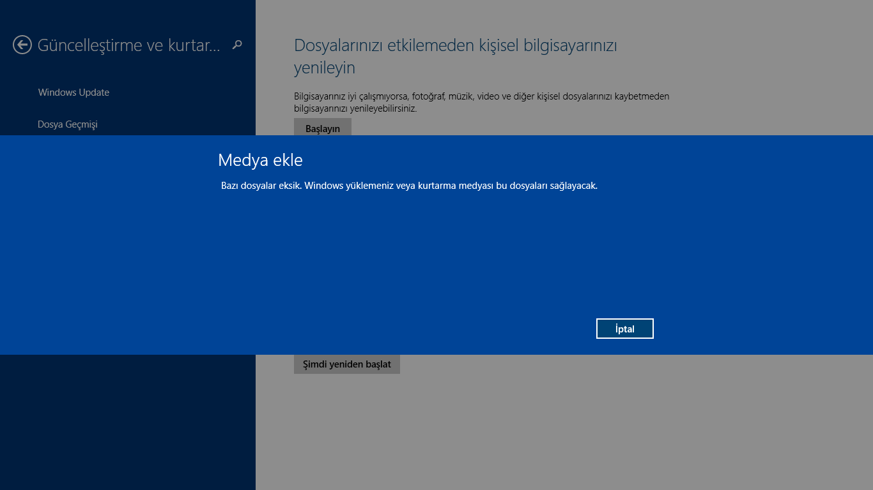873x490 pixels.
Task: Click the Başlayın button
Action: coord(323,127)
